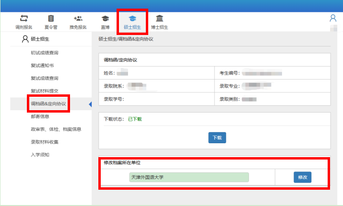Focus the 天津外国语大学 input field
Viewport: 343px width, 206px height.
[189, 177]
